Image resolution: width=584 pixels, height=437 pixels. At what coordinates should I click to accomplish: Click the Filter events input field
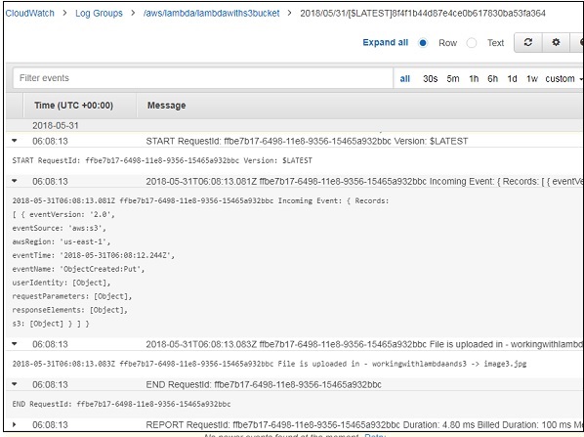203,78
